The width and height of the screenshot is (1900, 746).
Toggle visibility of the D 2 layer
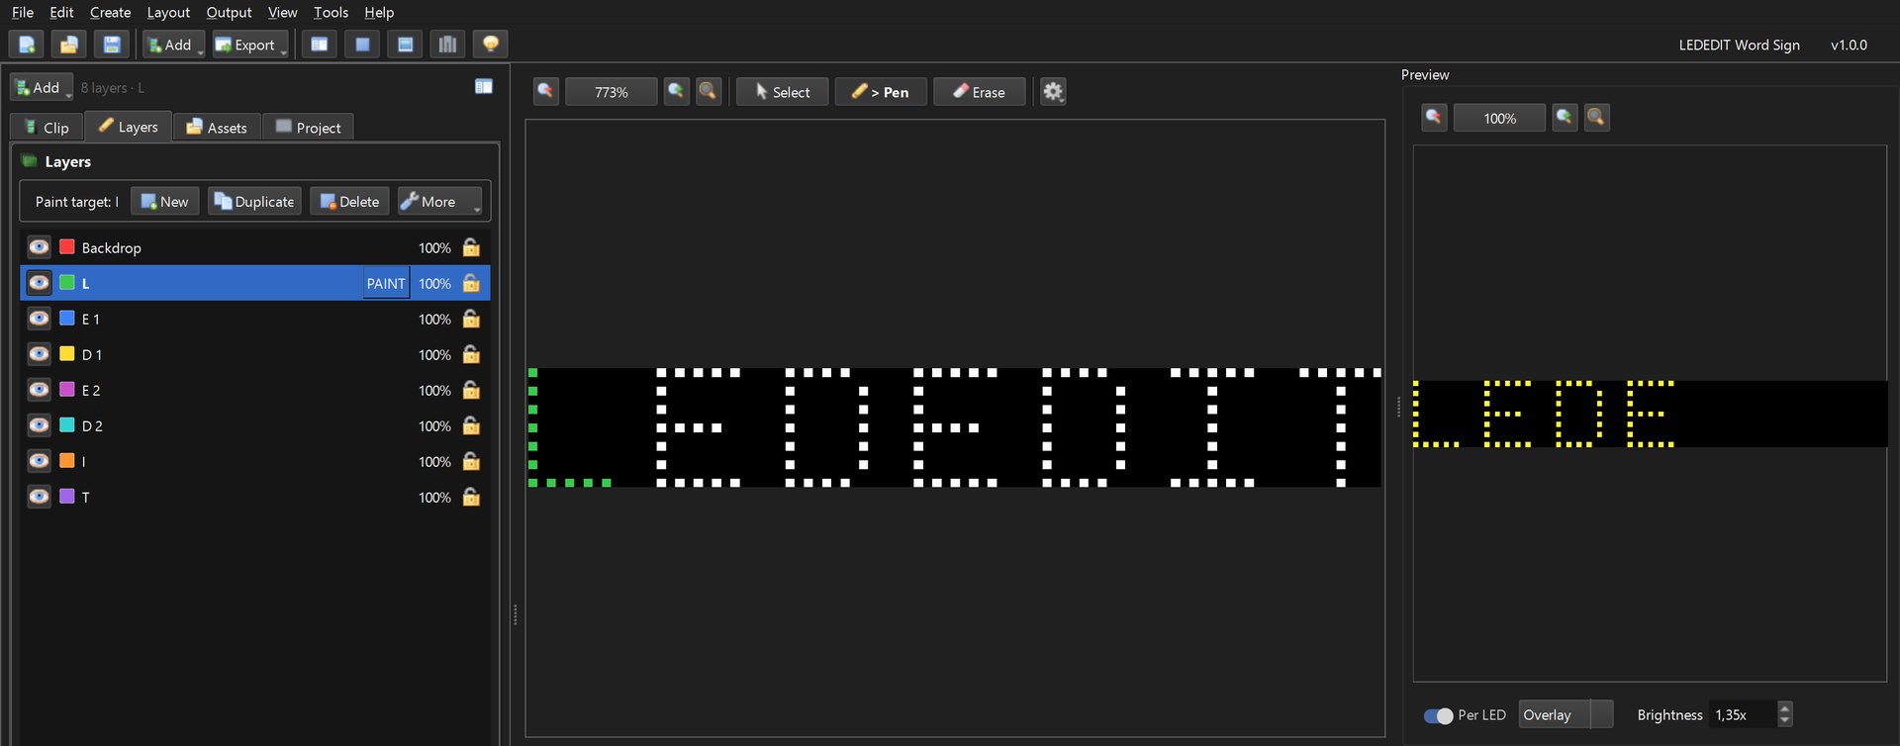coord(39,425)
